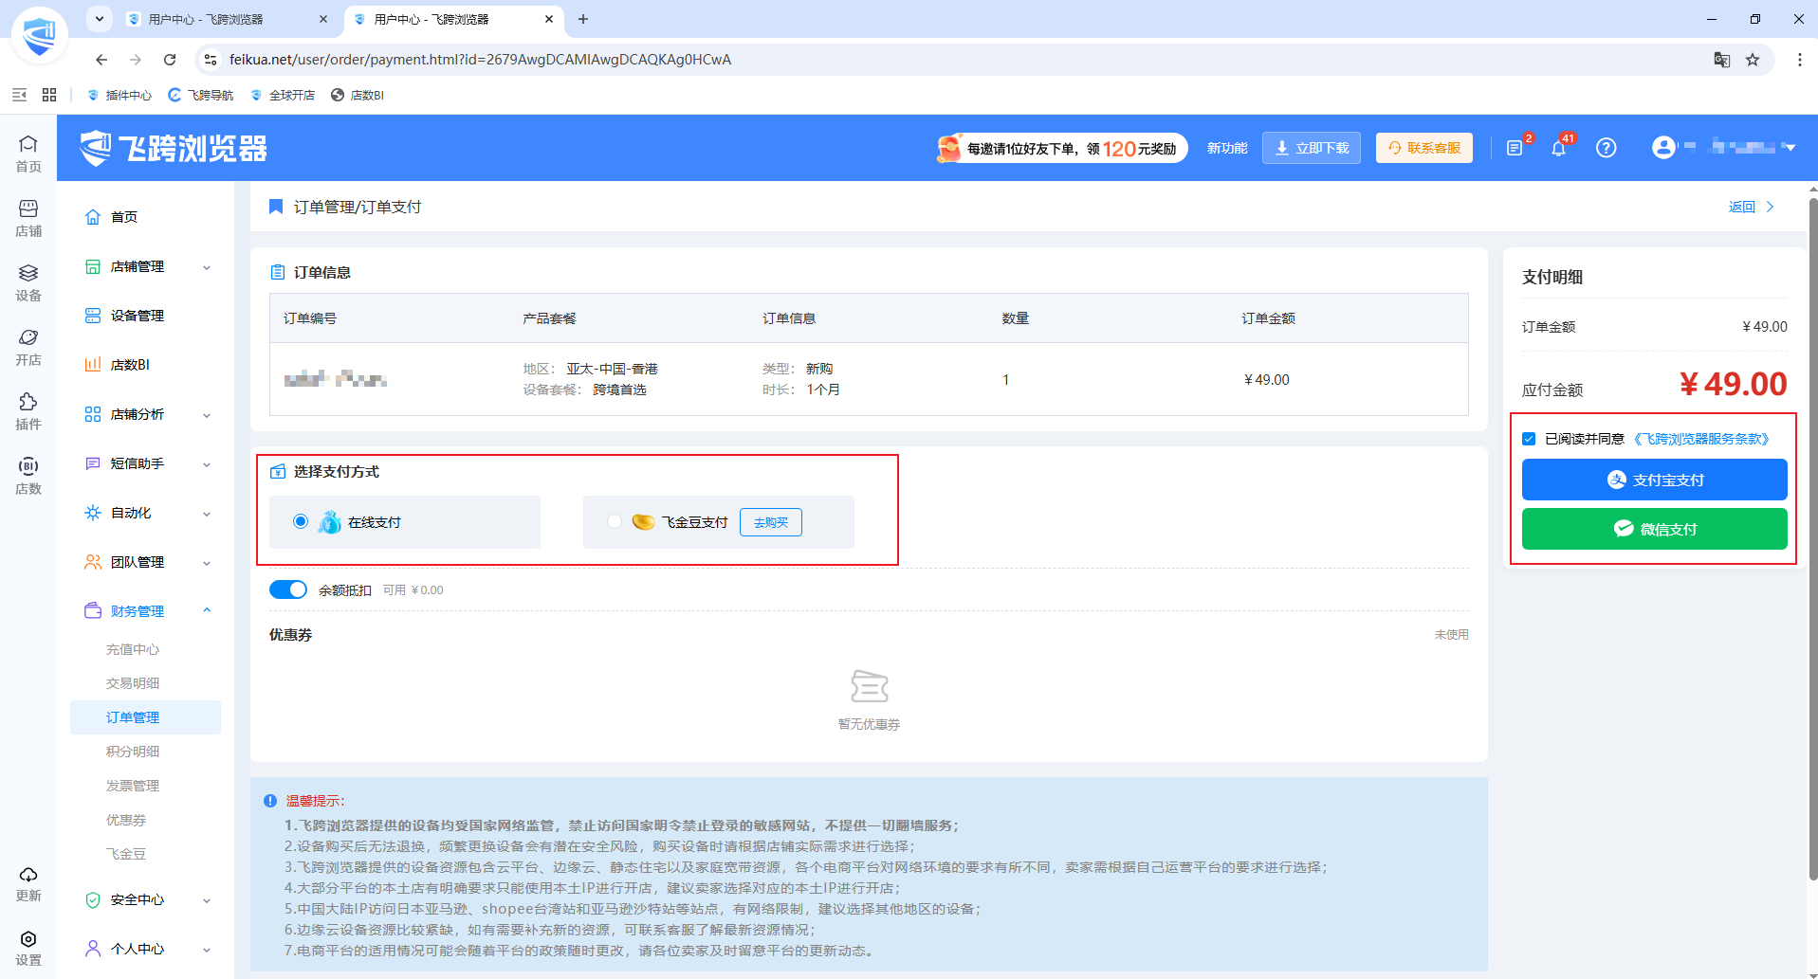Open 充值中心 submenu item
The width and height of the screenshot is (1818, 979).
(x=133, y=649)
